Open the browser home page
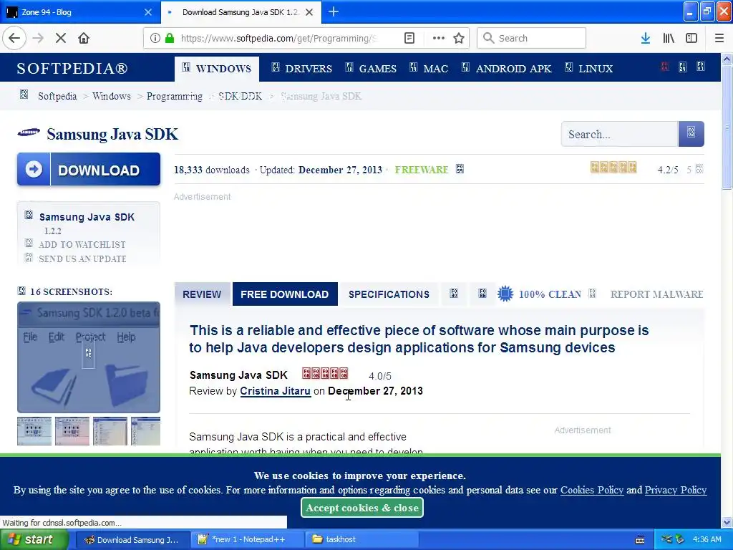 (x=84, y=38)
